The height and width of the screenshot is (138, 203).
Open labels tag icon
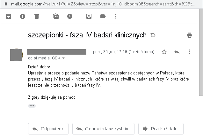pyautogui.click(x=103, y=16)
